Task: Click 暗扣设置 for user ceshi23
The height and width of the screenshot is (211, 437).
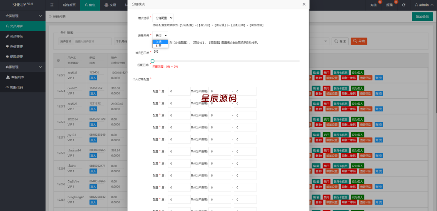Action: pos(332,109)
